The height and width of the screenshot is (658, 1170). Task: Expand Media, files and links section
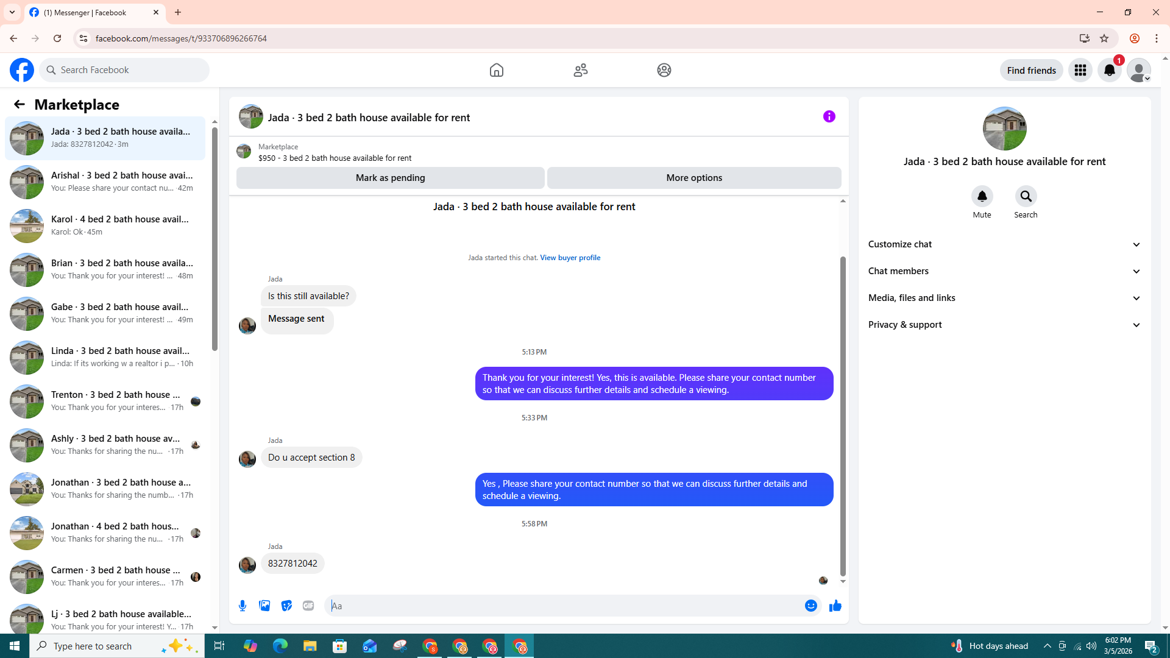[1004, 298]
